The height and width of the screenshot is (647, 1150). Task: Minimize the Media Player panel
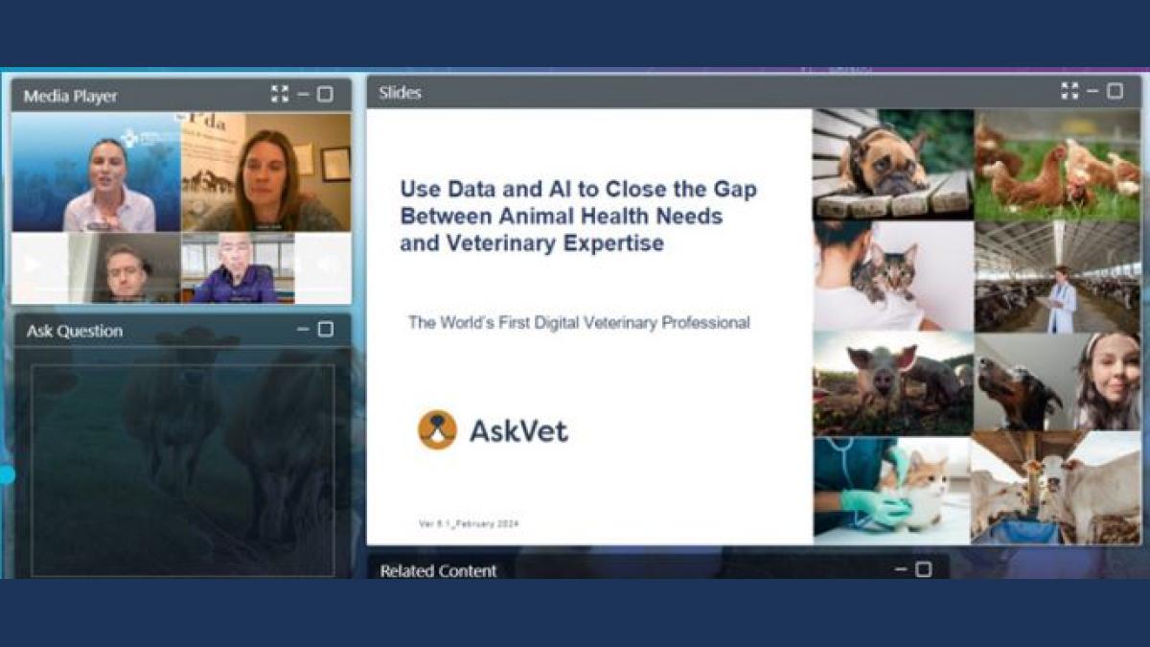[303, 94]
